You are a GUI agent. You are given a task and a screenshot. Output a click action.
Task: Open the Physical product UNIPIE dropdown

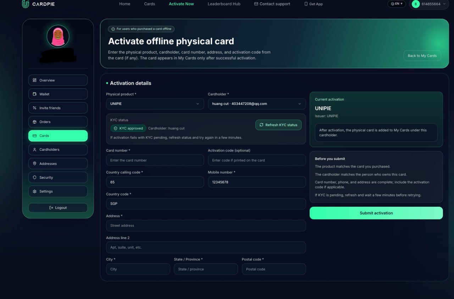click(x=155, y=104)
